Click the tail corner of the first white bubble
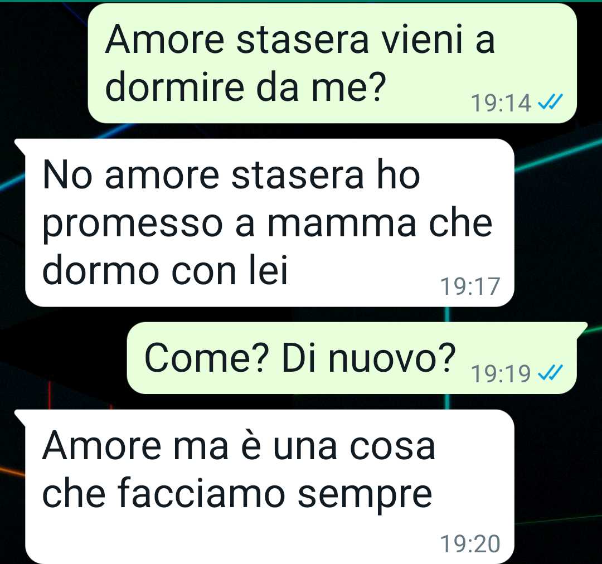The image size is (602, 564). coord(20,146)
